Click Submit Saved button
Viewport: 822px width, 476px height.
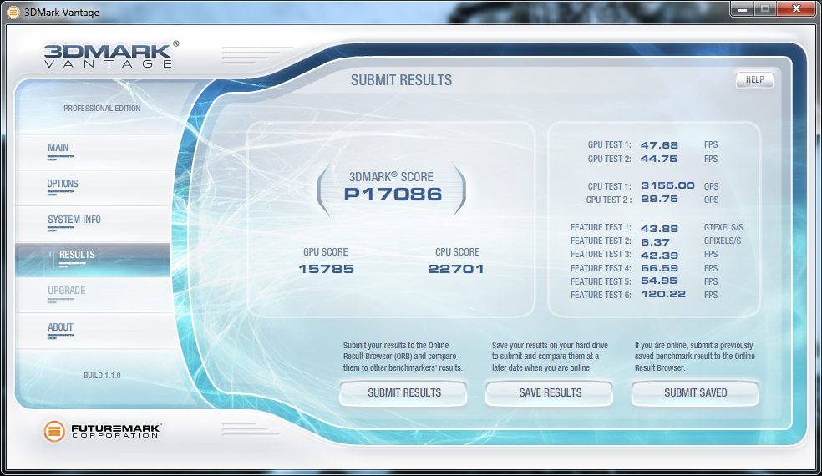(x=695, y=392)
